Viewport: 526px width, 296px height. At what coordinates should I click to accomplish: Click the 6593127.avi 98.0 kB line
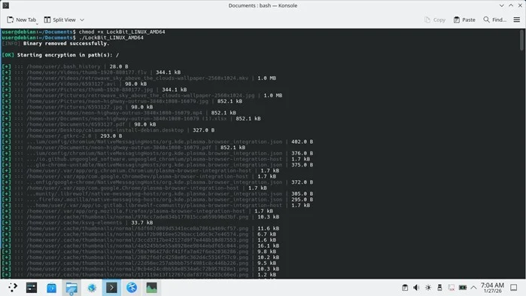(x=74, y=84)
